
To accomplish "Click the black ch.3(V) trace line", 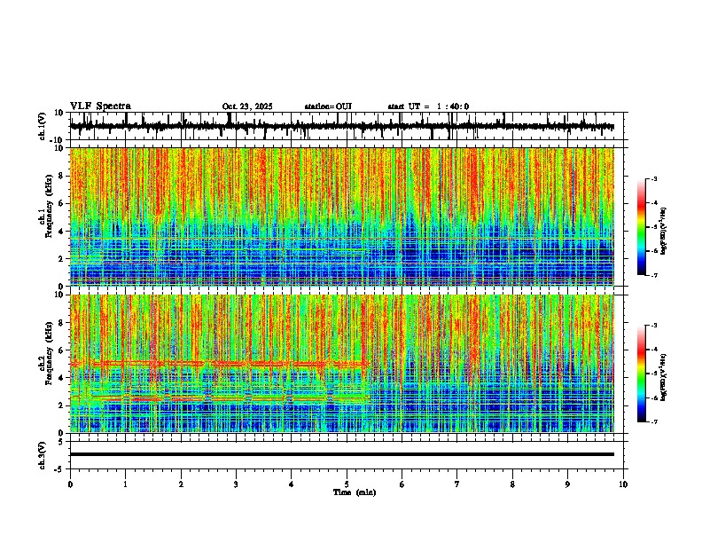I will (342, 454).
